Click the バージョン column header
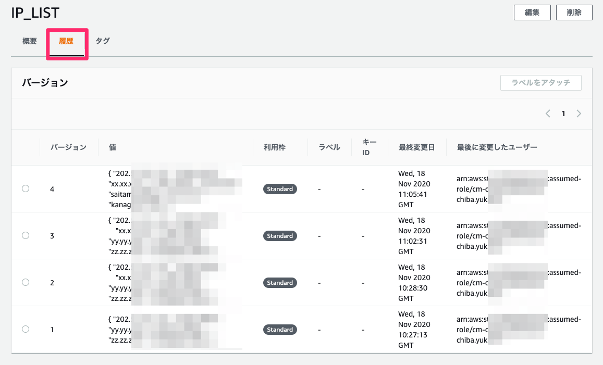The height and width of the screenshot is (365, 603). point(69,147)
